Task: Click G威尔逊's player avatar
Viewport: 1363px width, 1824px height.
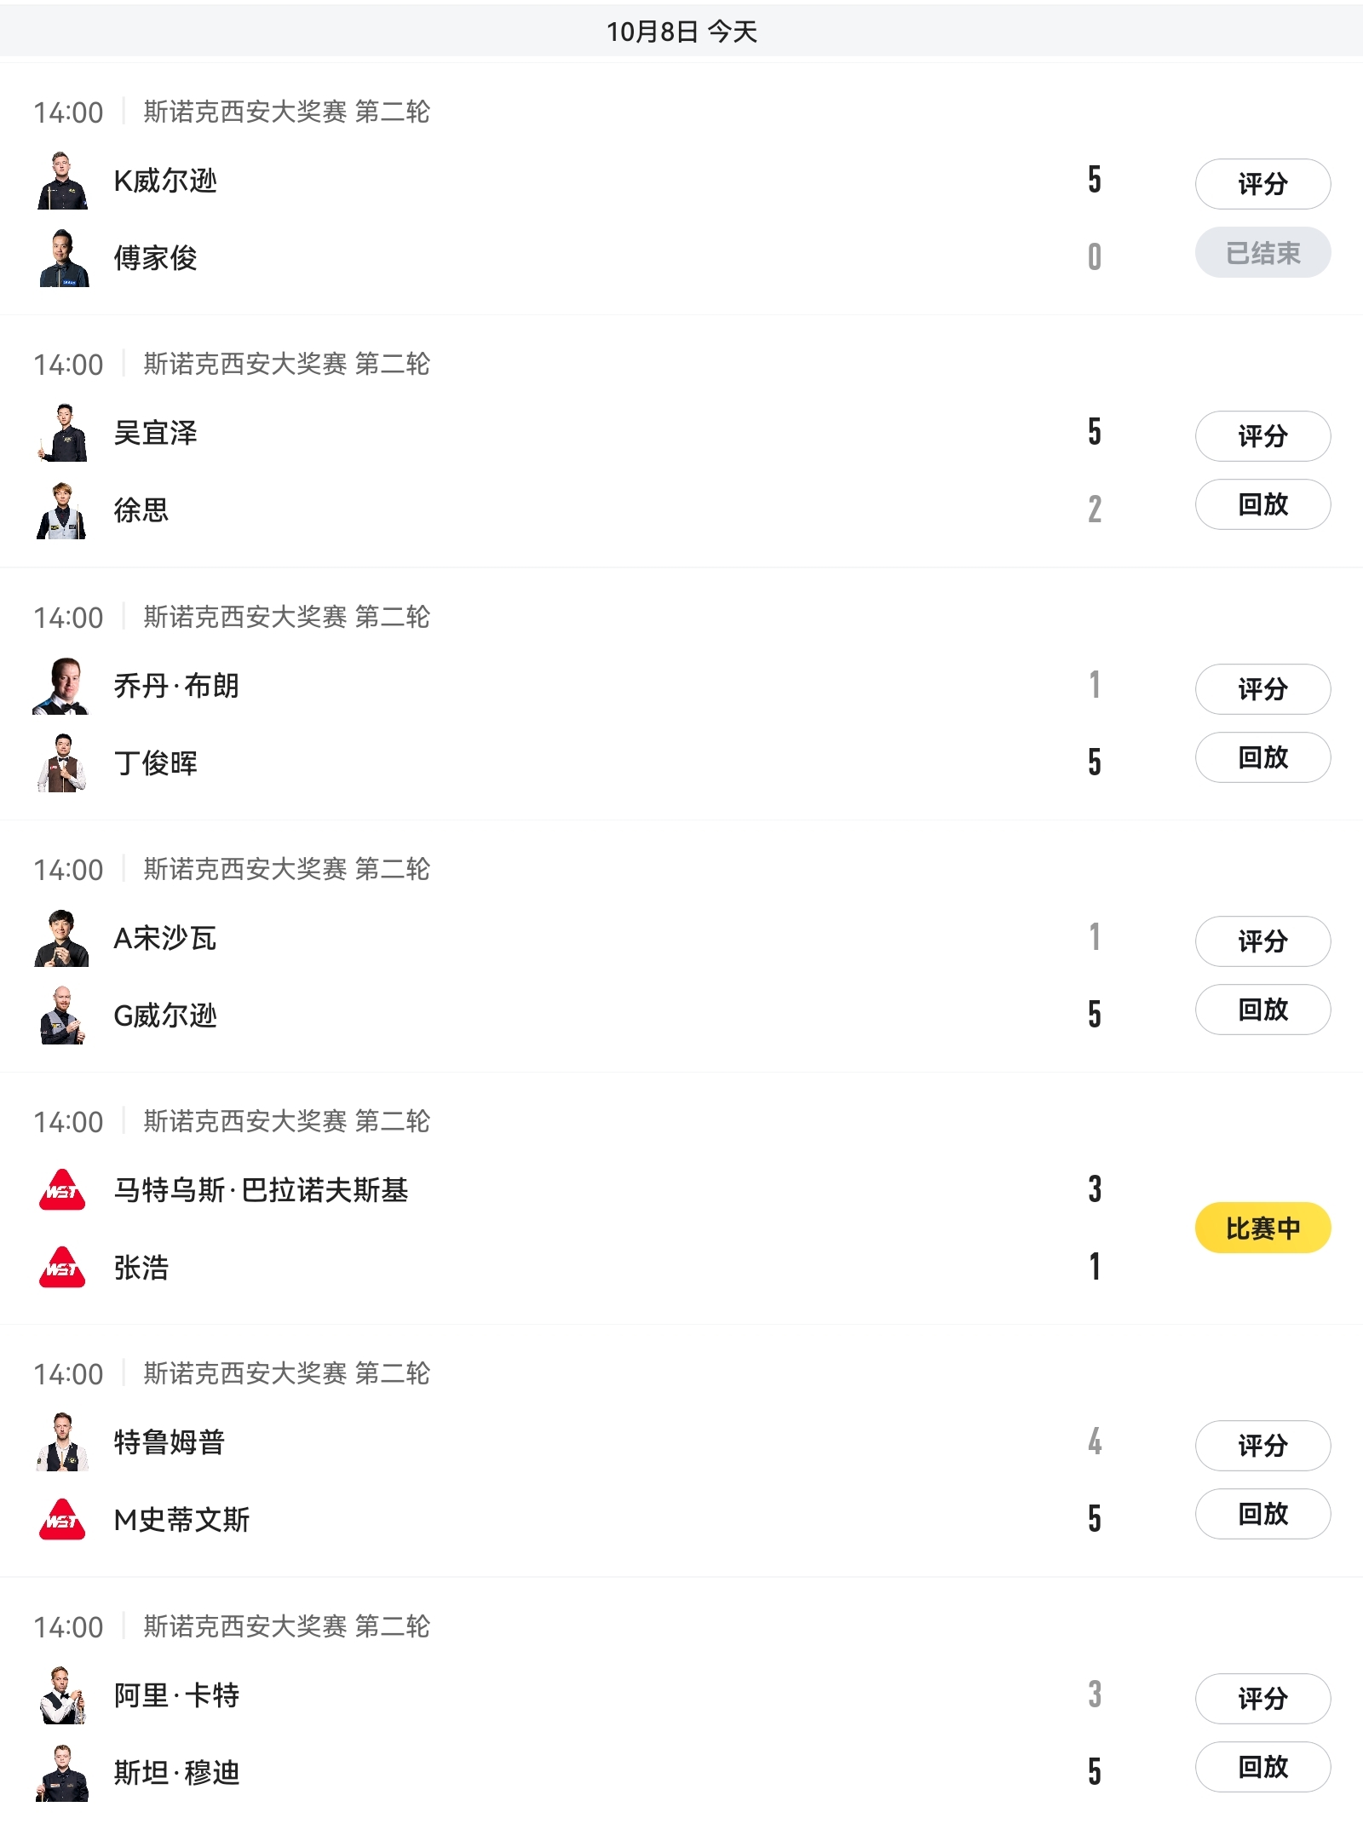Action: point(62,1015)
